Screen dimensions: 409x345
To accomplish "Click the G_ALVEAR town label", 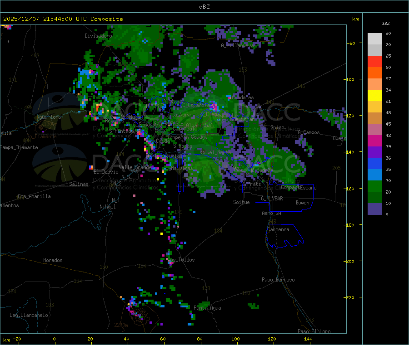I will click(x=272, y=199).
